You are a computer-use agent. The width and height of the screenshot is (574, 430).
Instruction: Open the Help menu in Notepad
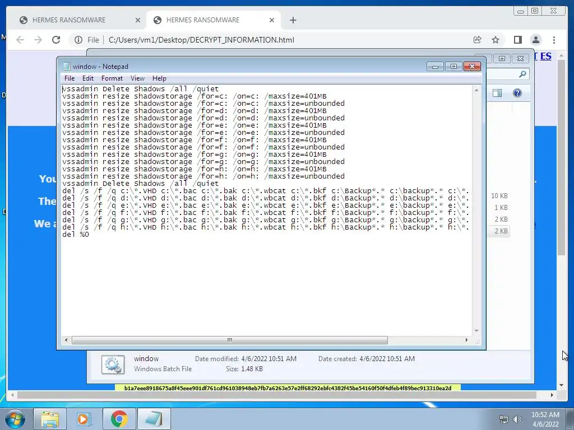[159, 78]
